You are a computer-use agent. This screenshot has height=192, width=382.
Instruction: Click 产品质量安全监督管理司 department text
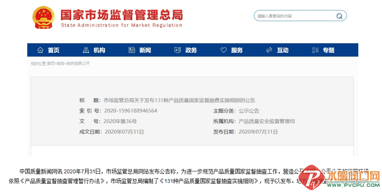266,121
